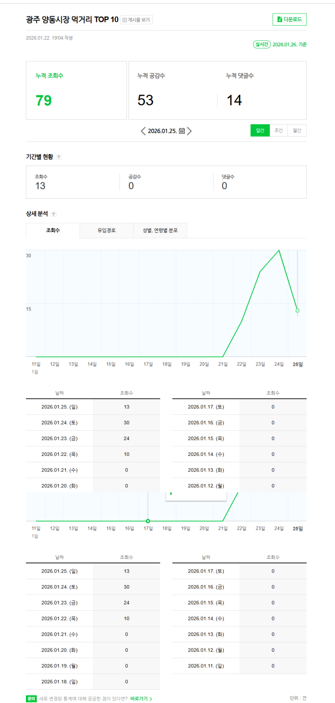
Task: Click the help icon next to 기간별 현황
Action: pyautogui.click(x=59, y=157)
